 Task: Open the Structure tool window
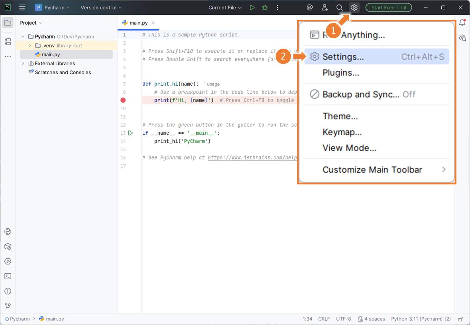[x=8, y=42]
